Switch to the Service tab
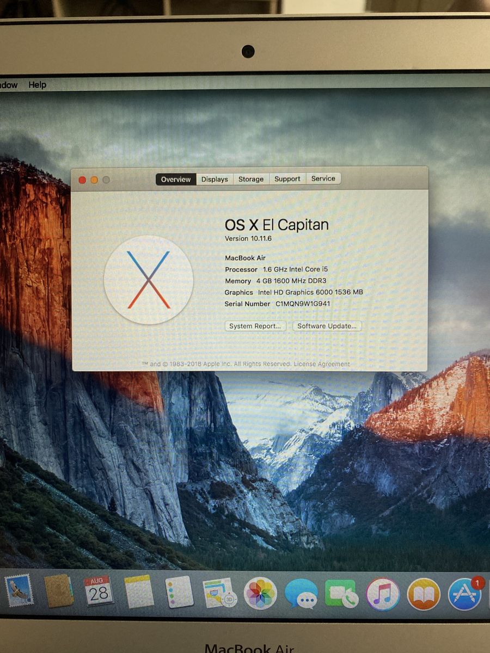This screenshot has width=490, height=653. [323, 178]
